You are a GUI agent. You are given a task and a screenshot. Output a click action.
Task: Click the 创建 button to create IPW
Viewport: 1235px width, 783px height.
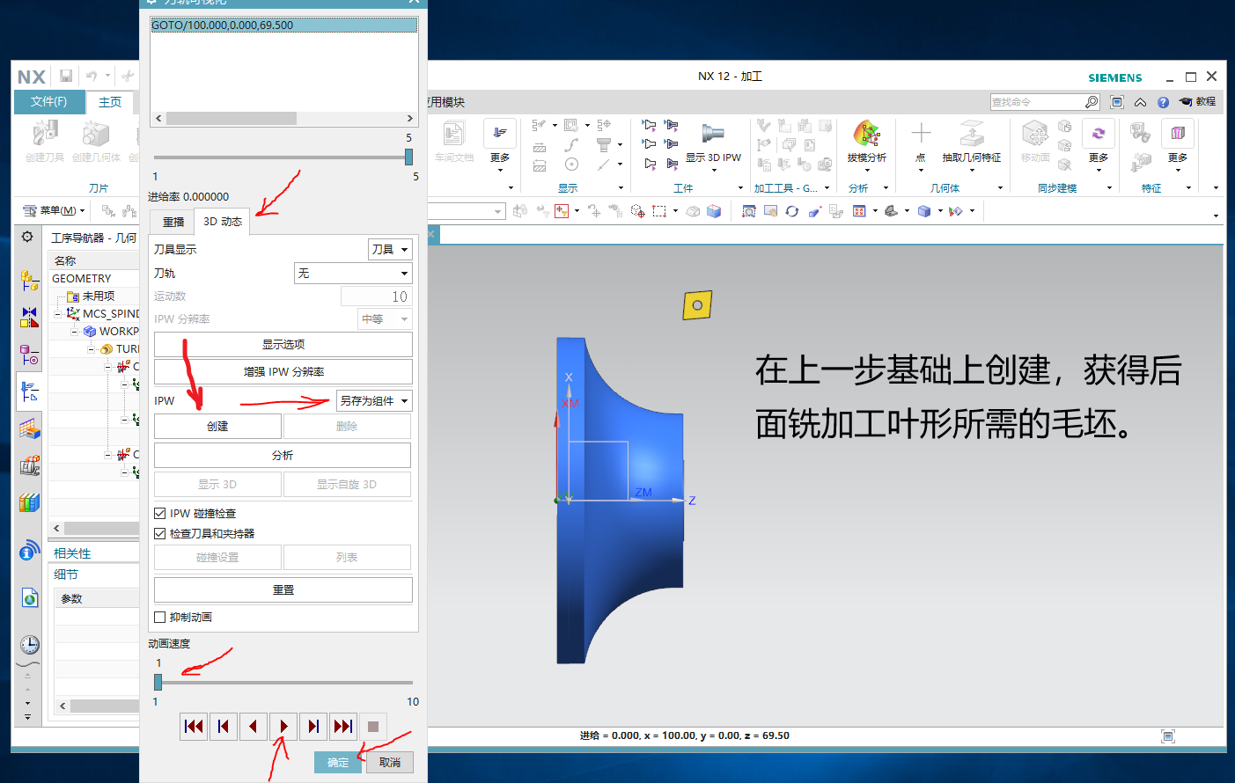coord(217,426)
